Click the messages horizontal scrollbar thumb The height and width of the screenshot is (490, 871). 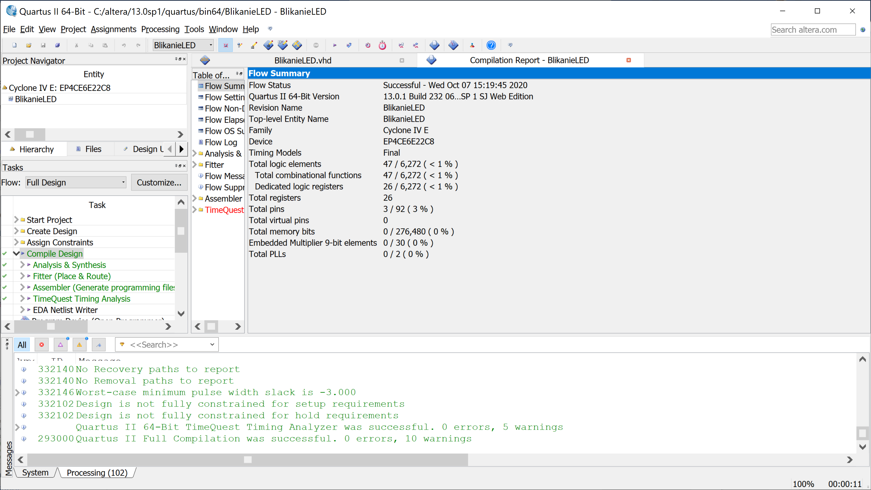click(x=247, y=460)
